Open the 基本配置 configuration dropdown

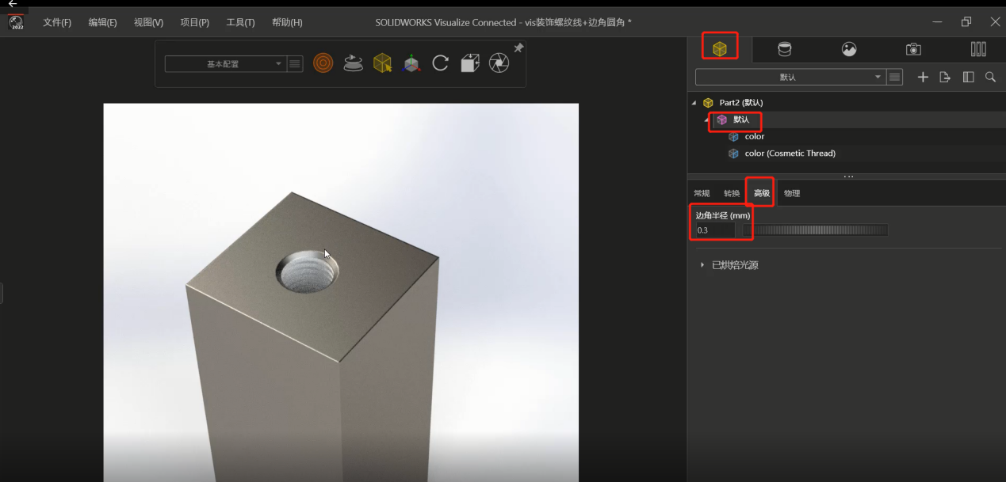click(x=224, y=64)
